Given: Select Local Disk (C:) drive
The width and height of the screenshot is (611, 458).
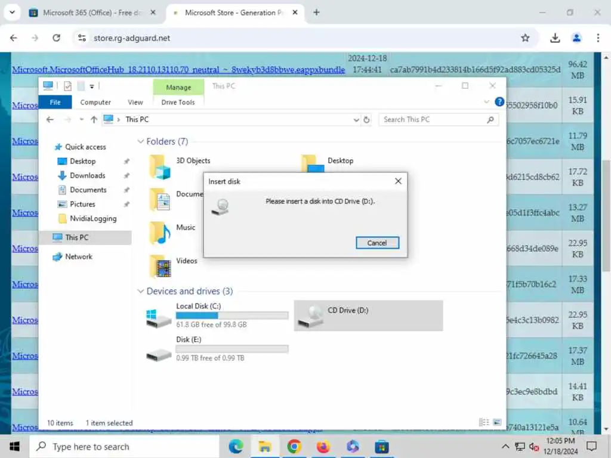Looking at the screenshot, I should 217,315.
